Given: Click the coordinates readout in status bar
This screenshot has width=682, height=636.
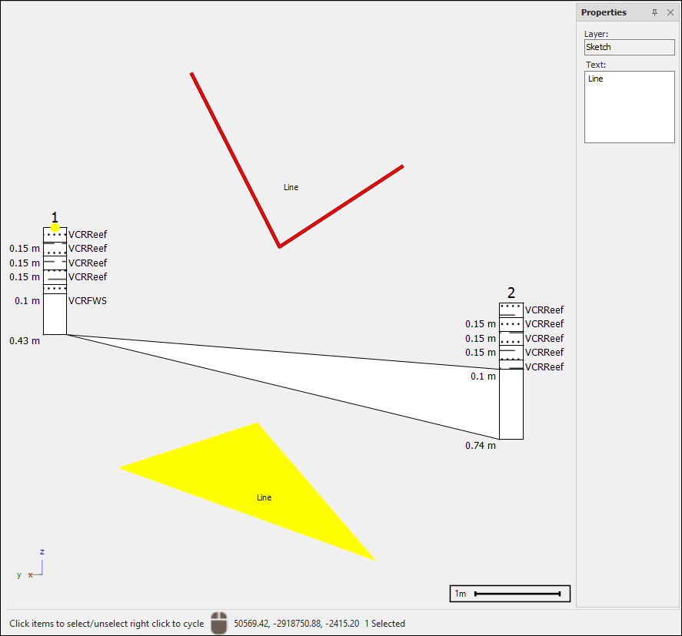Looking at the screenshot, I should 296,624.
